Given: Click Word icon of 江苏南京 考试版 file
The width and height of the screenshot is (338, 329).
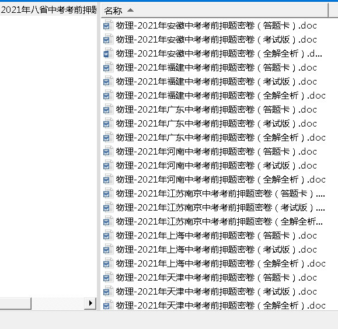Looking at the screenshot, I should [108, 207].
